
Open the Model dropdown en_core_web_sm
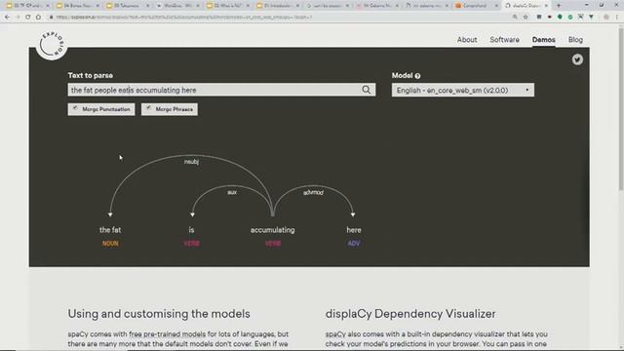coord(463,90)
